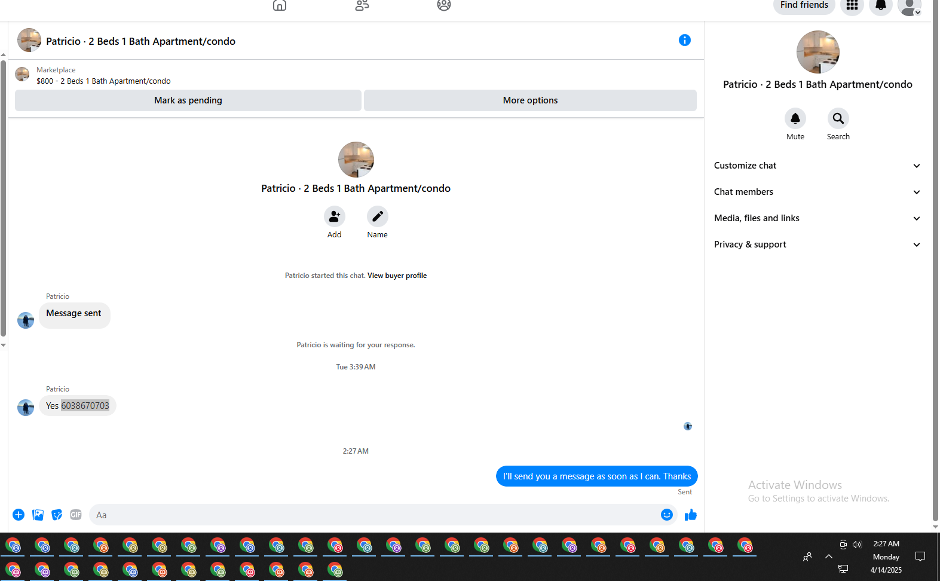The image size is (940, 581).
Task: Click the sent message about sending a message
Action: pyautogui.click(x=596, y=476)
